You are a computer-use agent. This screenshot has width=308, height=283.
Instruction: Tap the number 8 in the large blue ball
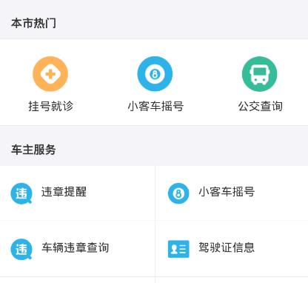coord(155,74)
